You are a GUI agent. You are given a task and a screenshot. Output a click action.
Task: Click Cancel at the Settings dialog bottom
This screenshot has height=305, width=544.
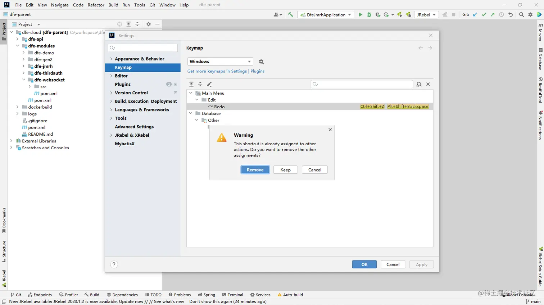(x=393, y=264)
